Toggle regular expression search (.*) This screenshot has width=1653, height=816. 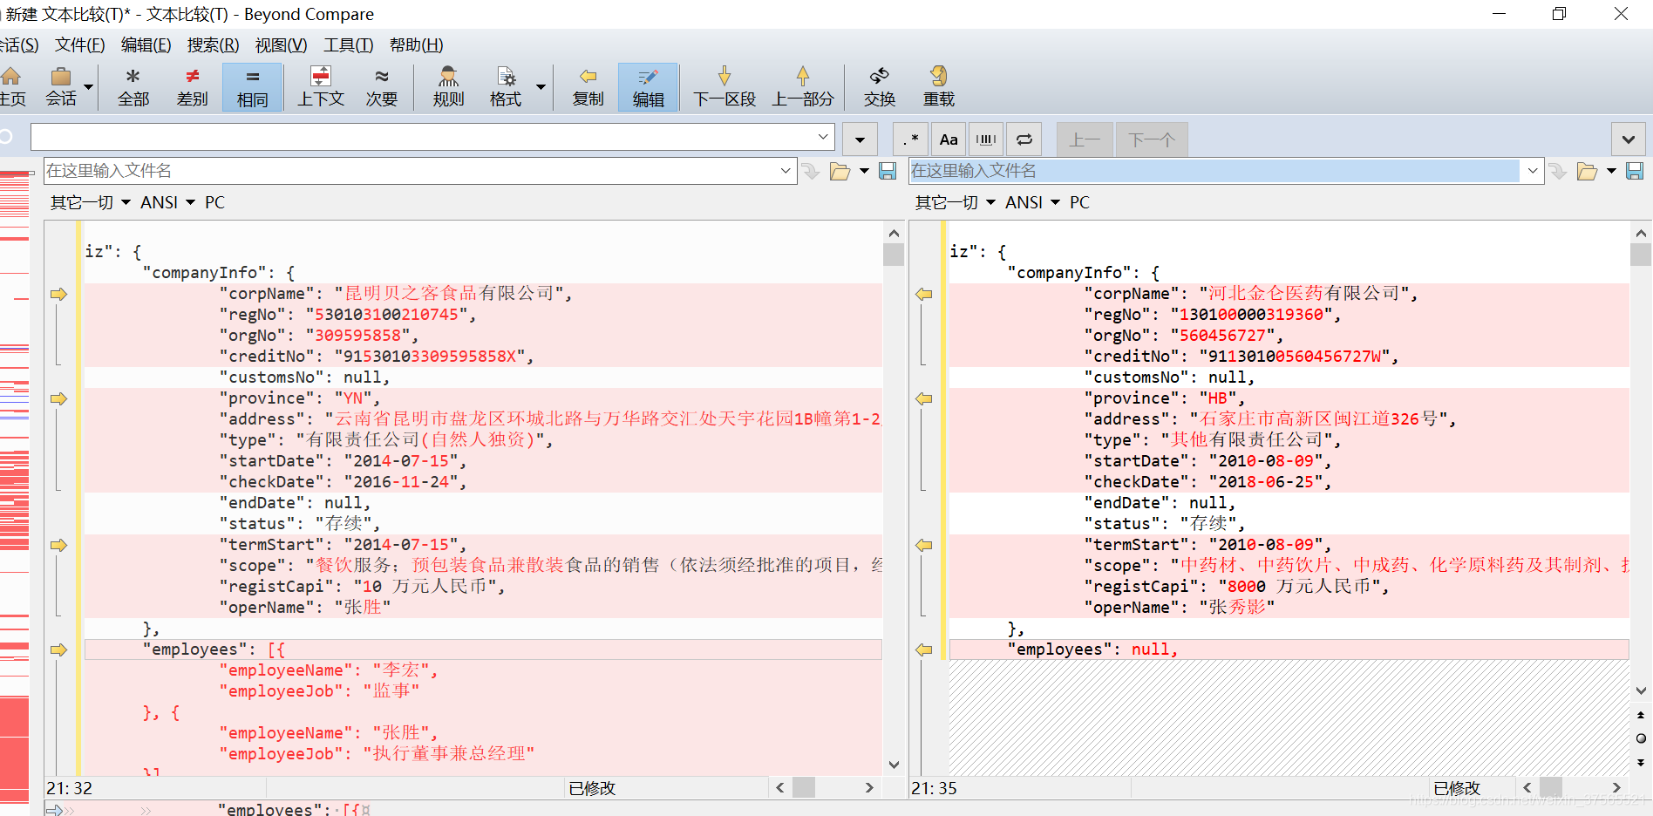pyautogui.click(x=911, y=139)
